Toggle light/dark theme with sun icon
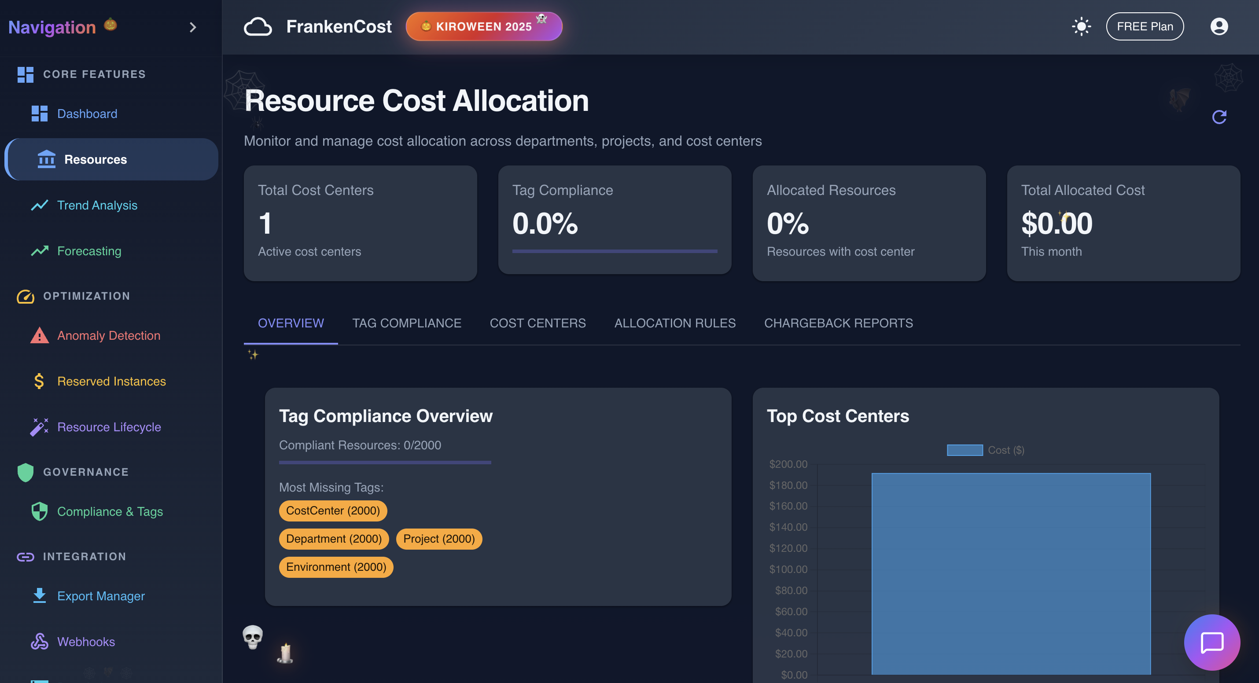This screenshot has width=1259, height=683. [x=1081, y=26]
